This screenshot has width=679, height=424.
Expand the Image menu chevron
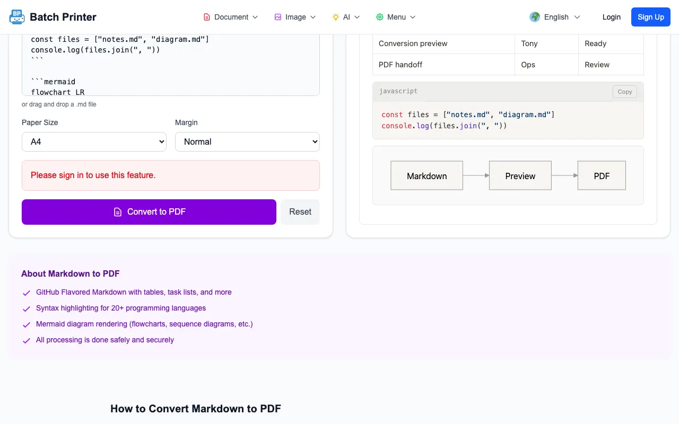313,17
